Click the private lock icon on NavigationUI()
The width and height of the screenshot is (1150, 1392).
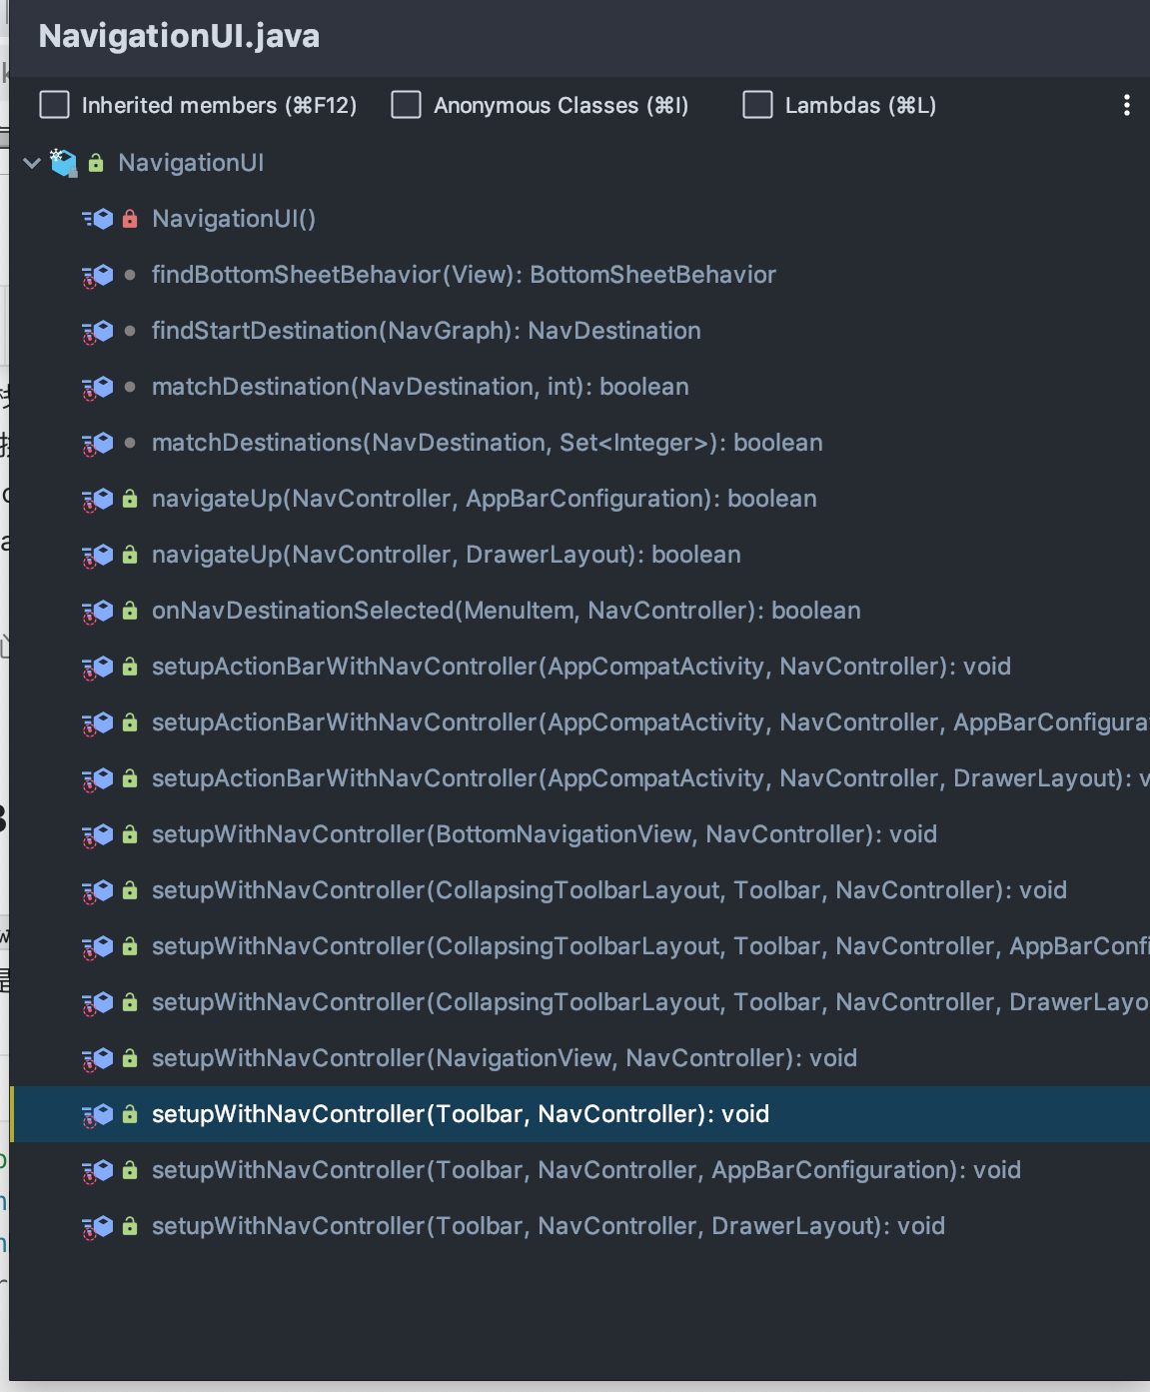point(130,219)
